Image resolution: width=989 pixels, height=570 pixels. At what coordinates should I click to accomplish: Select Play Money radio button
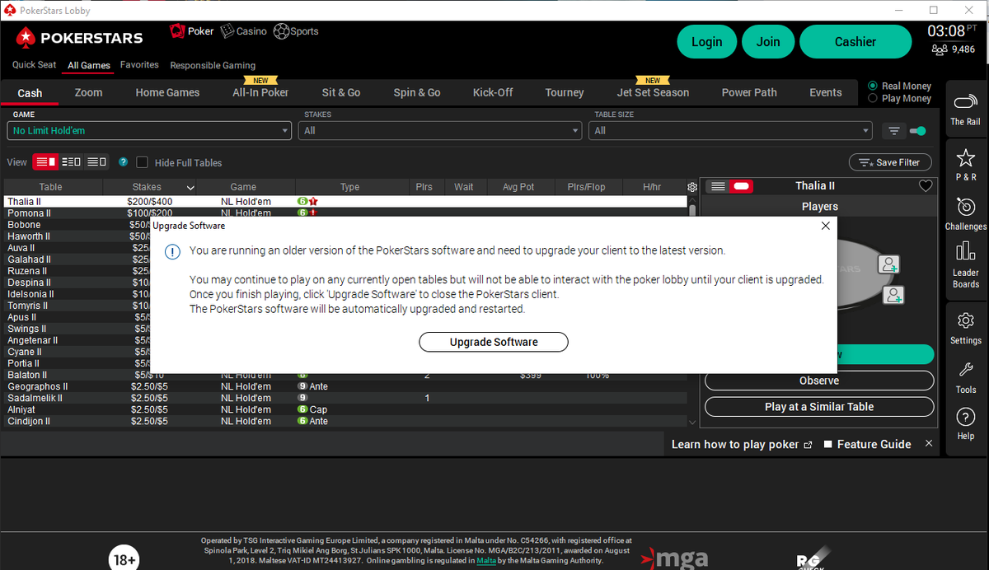[x=874, y=98]
